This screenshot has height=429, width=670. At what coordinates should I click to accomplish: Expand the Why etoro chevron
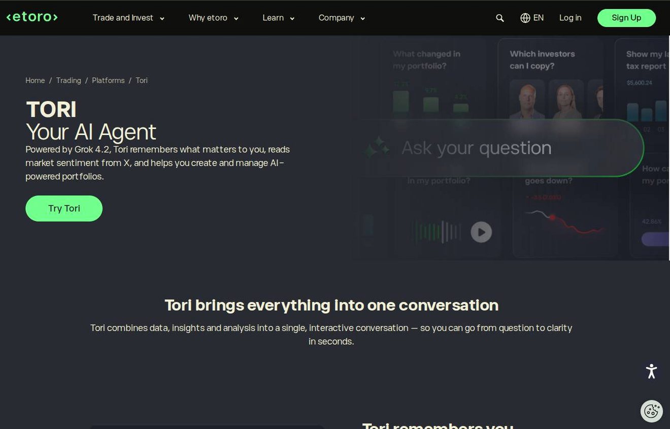point(236,19)
